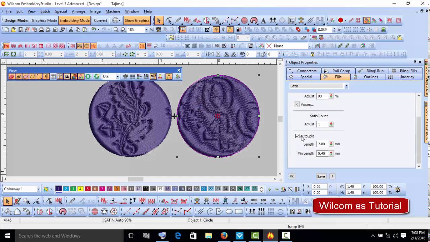
Task: Open the Arrange menu
Action: pos(78,11)
